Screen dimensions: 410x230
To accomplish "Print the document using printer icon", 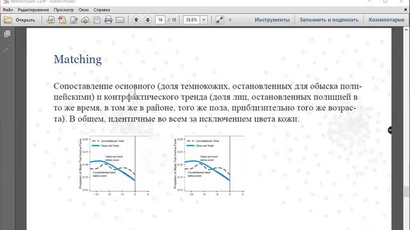I will coord(108,20).
